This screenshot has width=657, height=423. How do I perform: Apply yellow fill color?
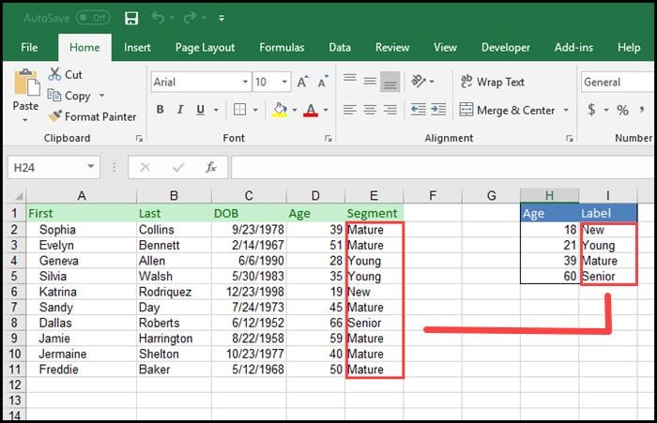point(279,110)
